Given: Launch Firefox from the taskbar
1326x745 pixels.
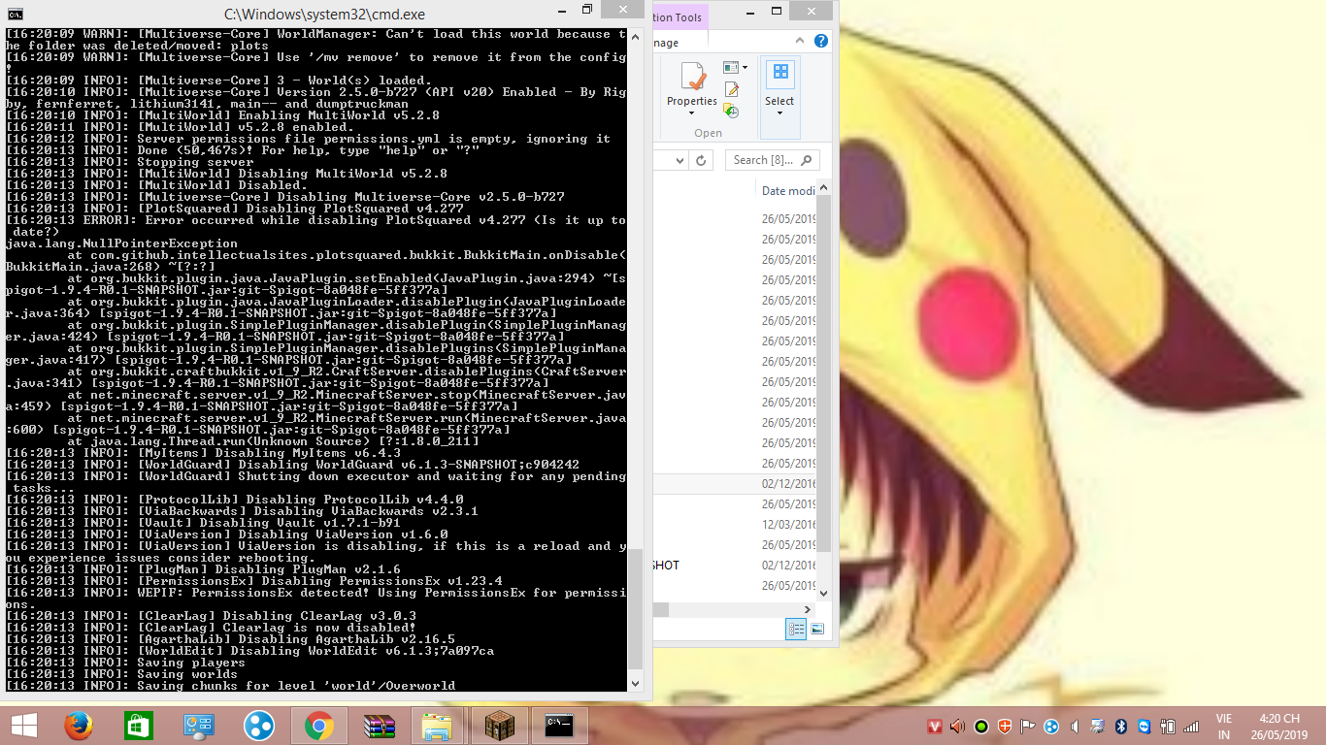Looking at the screenshot, I should tap(78, 726).
